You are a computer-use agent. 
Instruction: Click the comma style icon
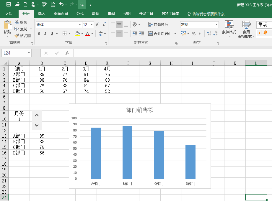pyautogui.click(x=200, y=34)
